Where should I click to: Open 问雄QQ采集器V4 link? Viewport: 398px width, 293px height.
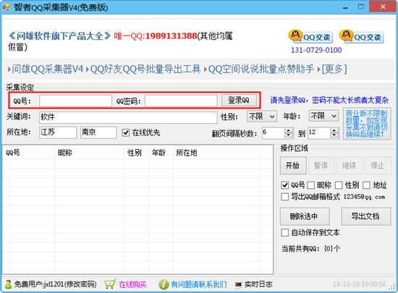click(48, 69)
